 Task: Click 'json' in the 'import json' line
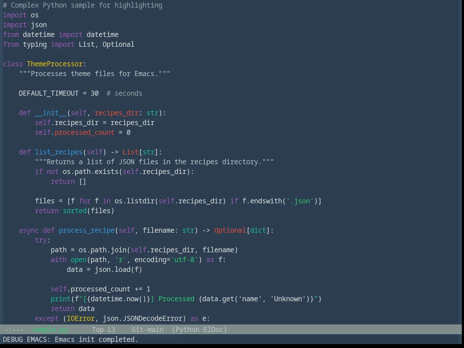coord(39,25)
